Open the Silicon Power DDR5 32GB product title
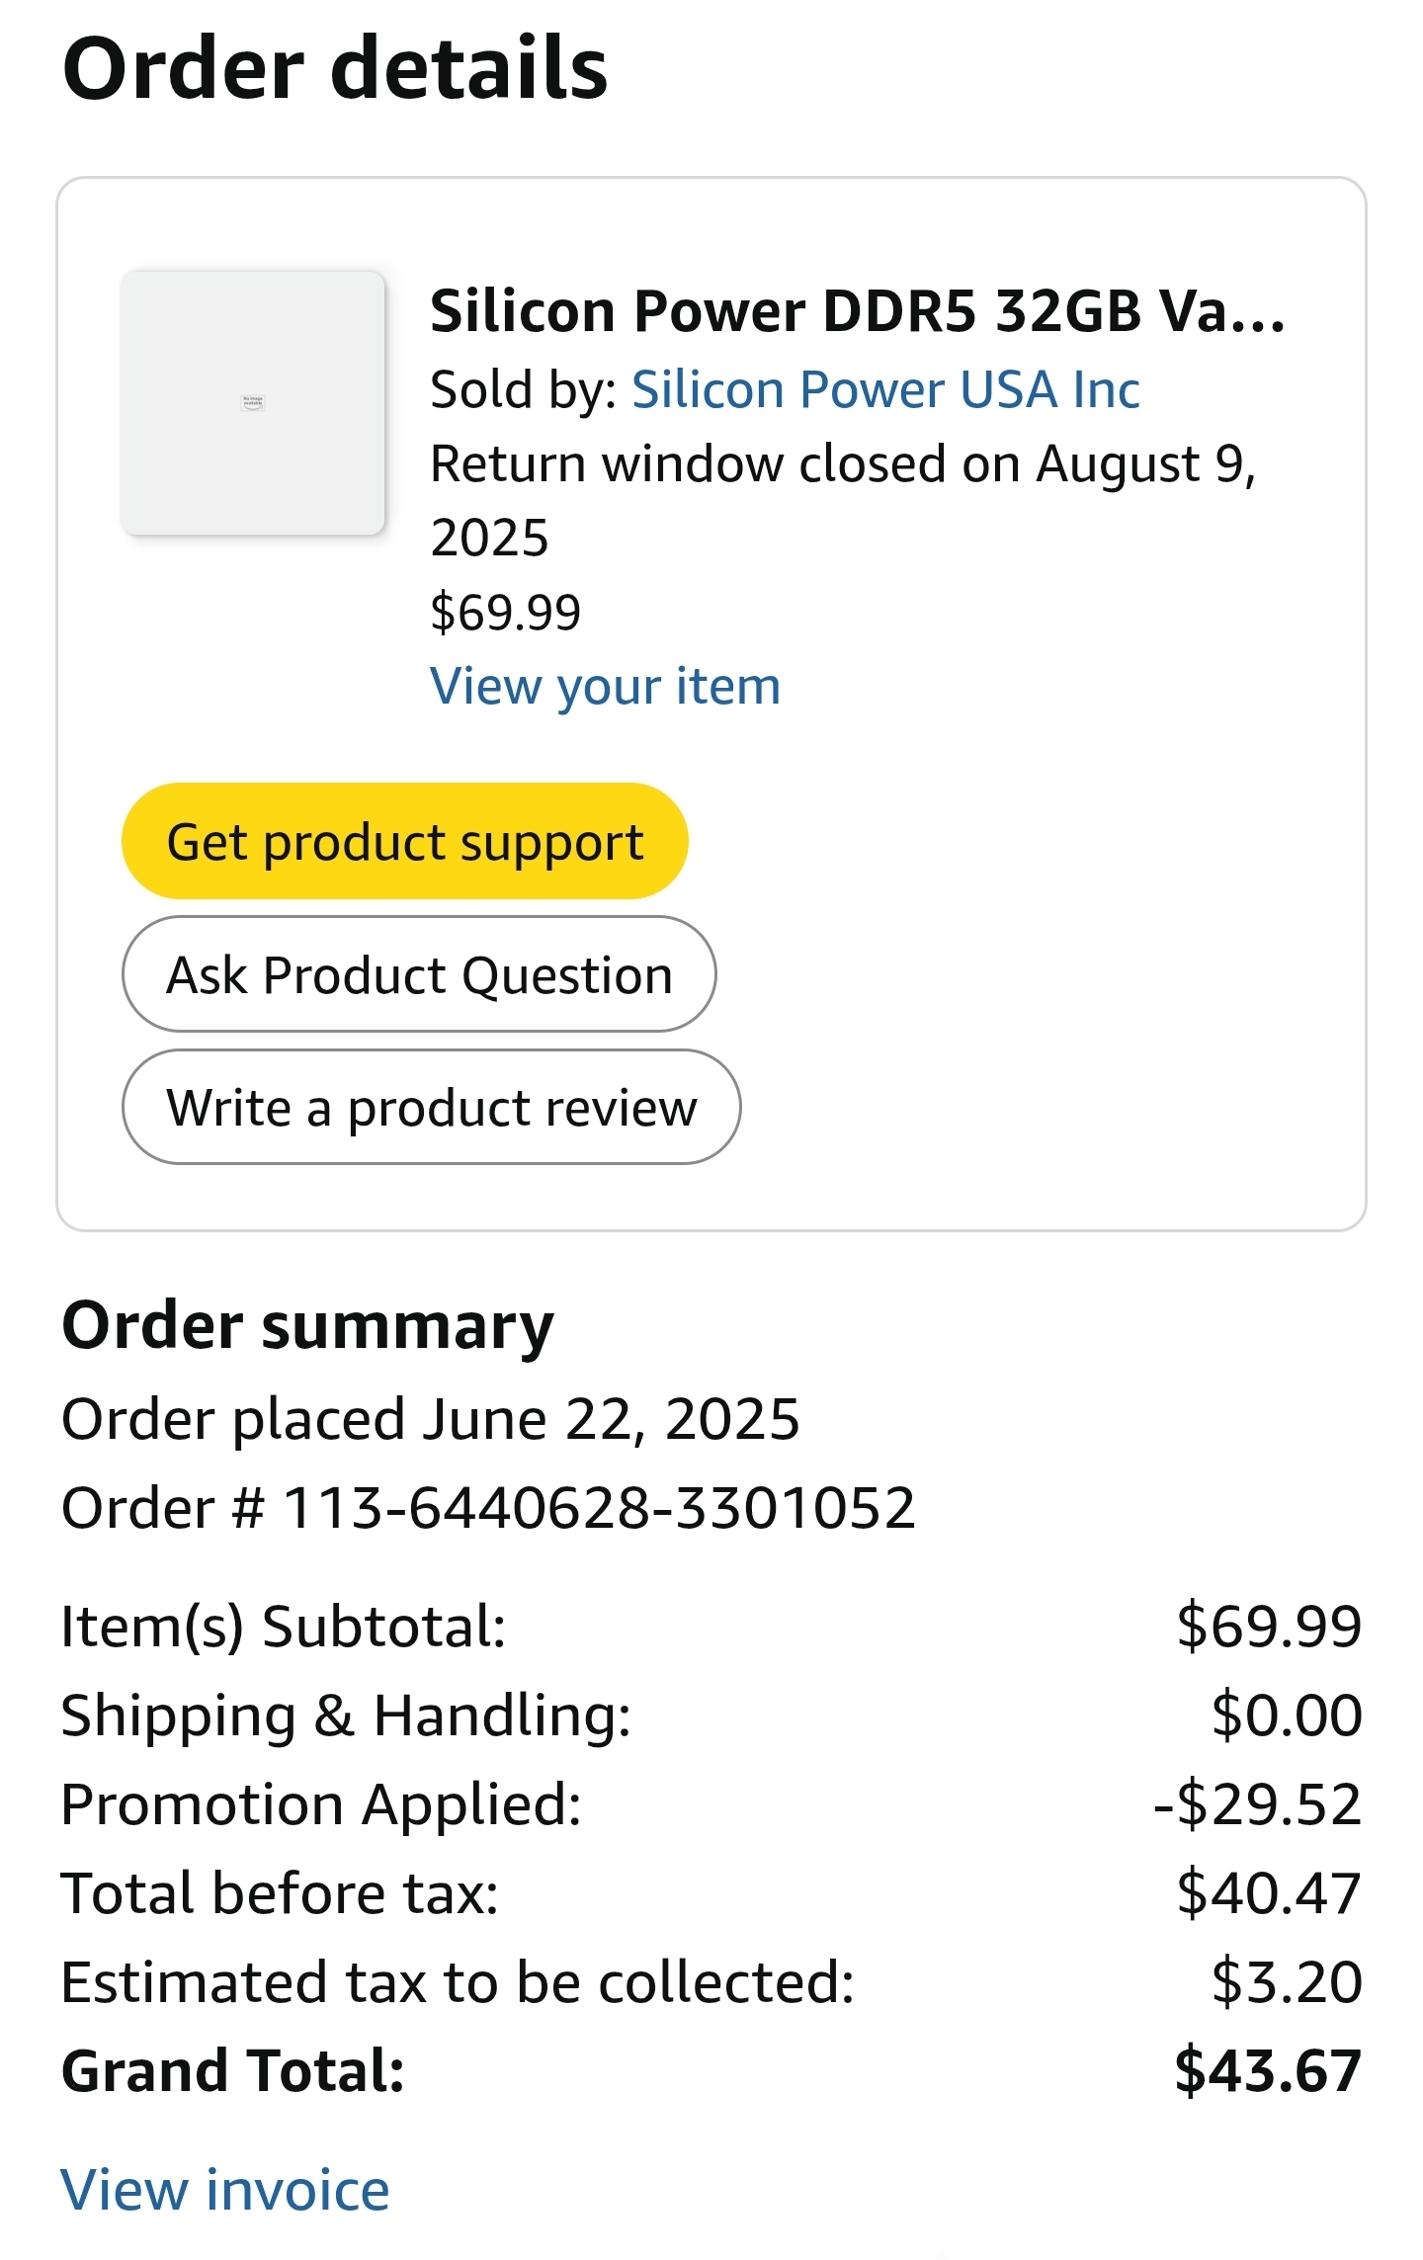The width and height of the screenshot is (1423, 2260). 857,311
